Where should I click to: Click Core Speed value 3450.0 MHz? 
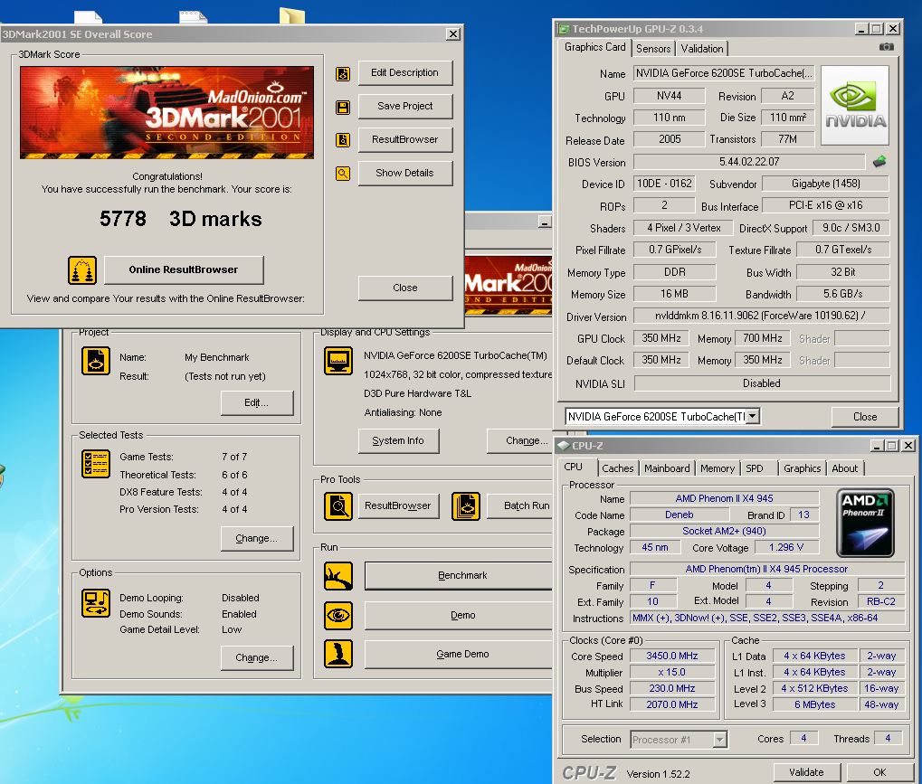click(x=672, y=656)
